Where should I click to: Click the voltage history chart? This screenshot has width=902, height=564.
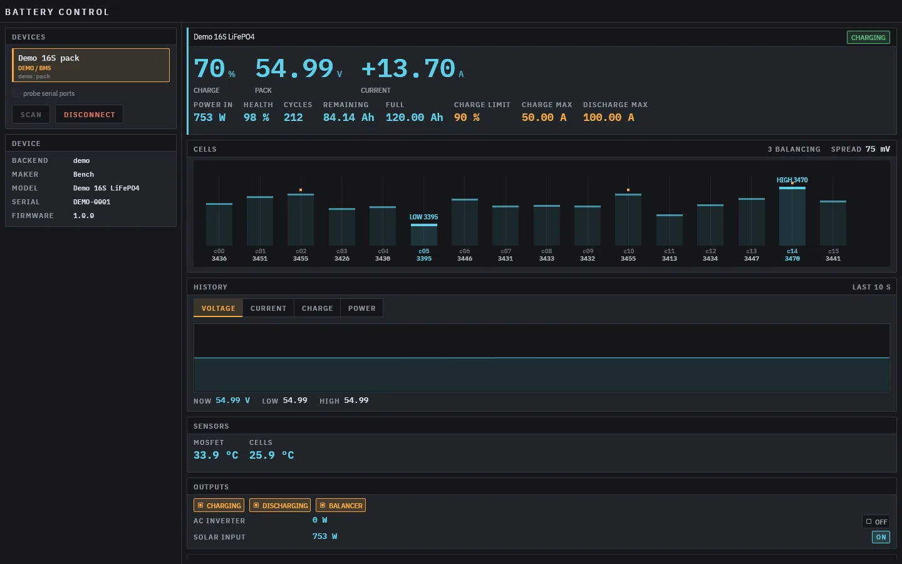point(542,358)
